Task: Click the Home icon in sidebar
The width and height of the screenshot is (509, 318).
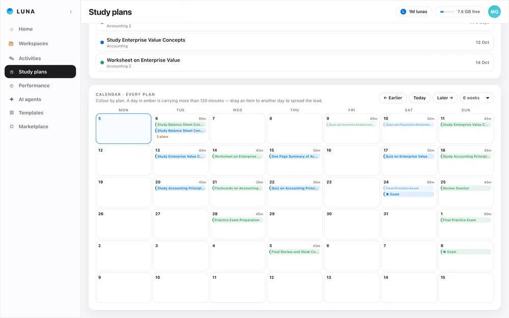Action: pyautogui.click(x=12, y=29)
